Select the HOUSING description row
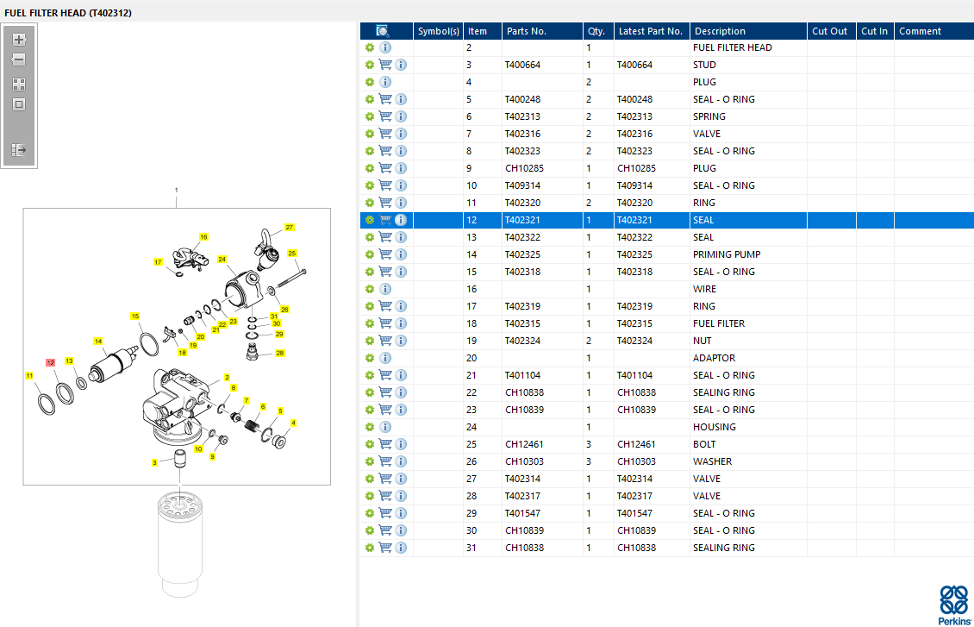Screen dimensions: 974x627 (715, 427)
